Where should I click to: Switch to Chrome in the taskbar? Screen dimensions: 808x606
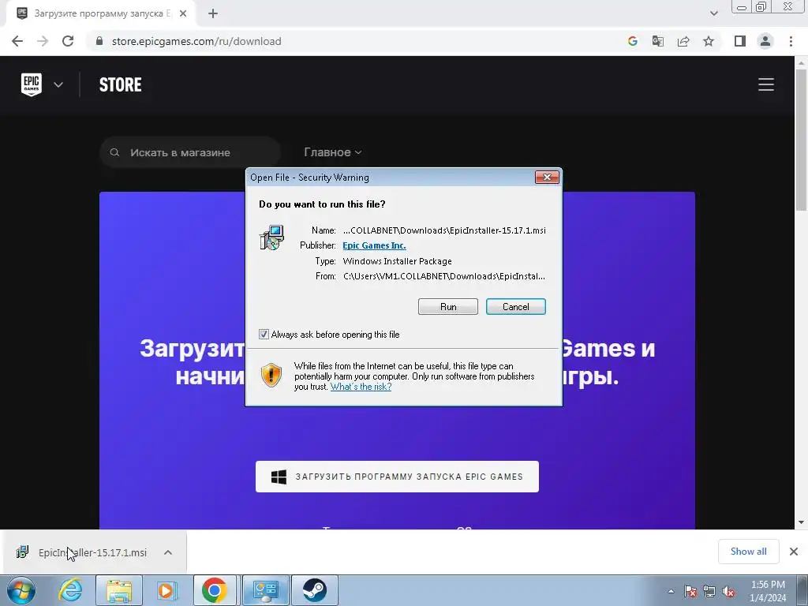[x=215, y=590]
